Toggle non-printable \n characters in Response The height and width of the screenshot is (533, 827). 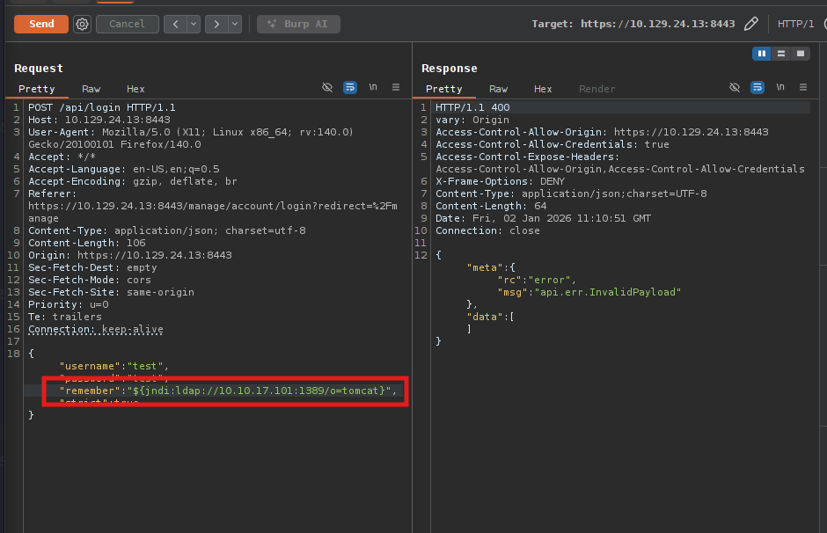click(780, 87)
